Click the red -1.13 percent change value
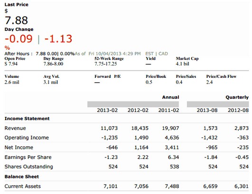The height and width of the screenshot is (194, 252). click(58, 39)
